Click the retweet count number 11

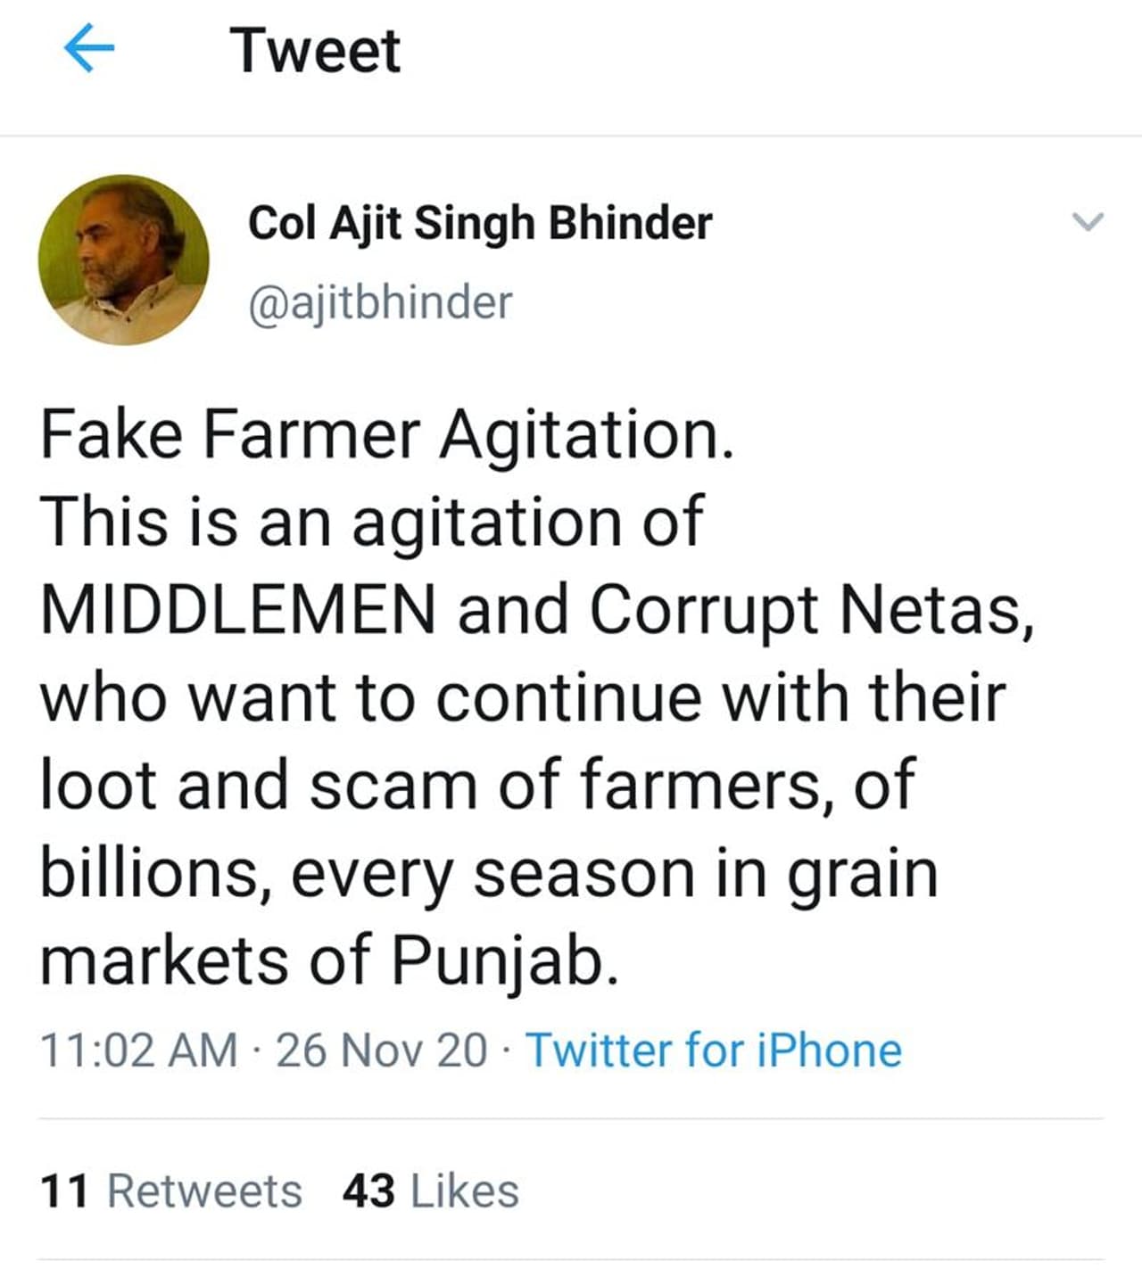pos(64,1191)
